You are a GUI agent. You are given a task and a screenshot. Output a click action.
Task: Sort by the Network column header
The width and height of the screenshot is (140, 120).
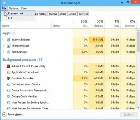[129, 24]
